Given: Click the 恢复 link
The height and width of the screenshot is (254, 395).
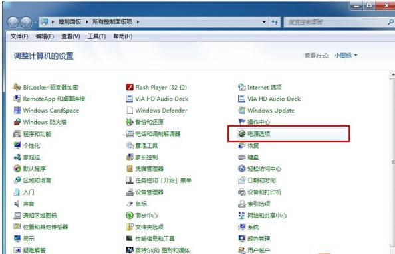Looking at the screenshot, I should pos(253,145).
